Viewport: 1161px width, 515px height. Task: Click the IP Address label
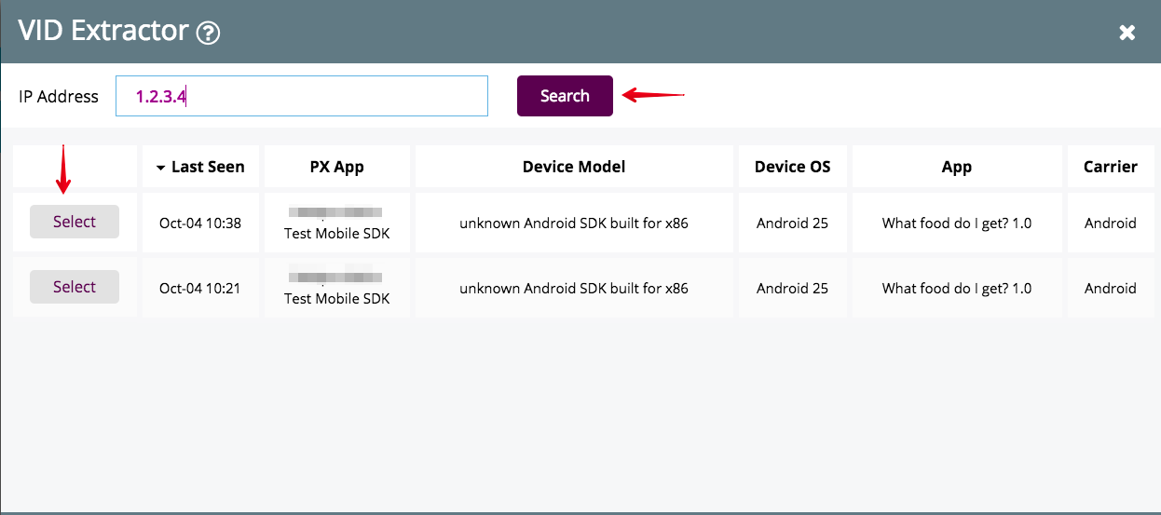click(x=59, y=97)
